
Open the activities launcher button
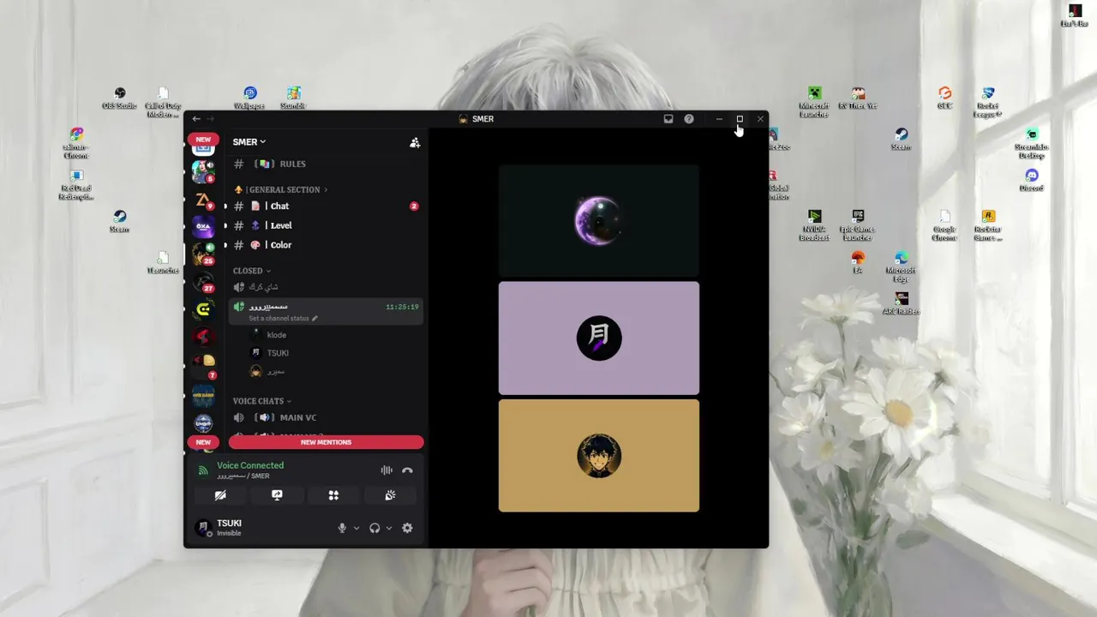point(333,495)
